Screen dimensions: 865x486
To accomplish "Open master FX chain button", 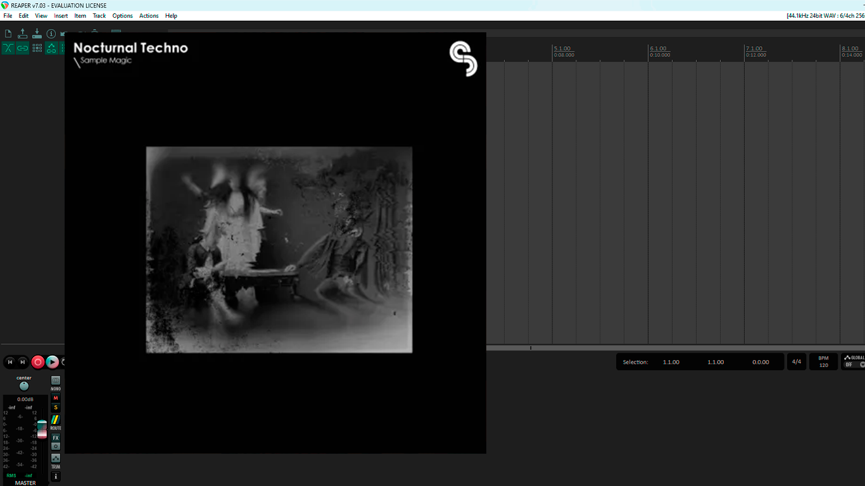I will click(56, 438).
